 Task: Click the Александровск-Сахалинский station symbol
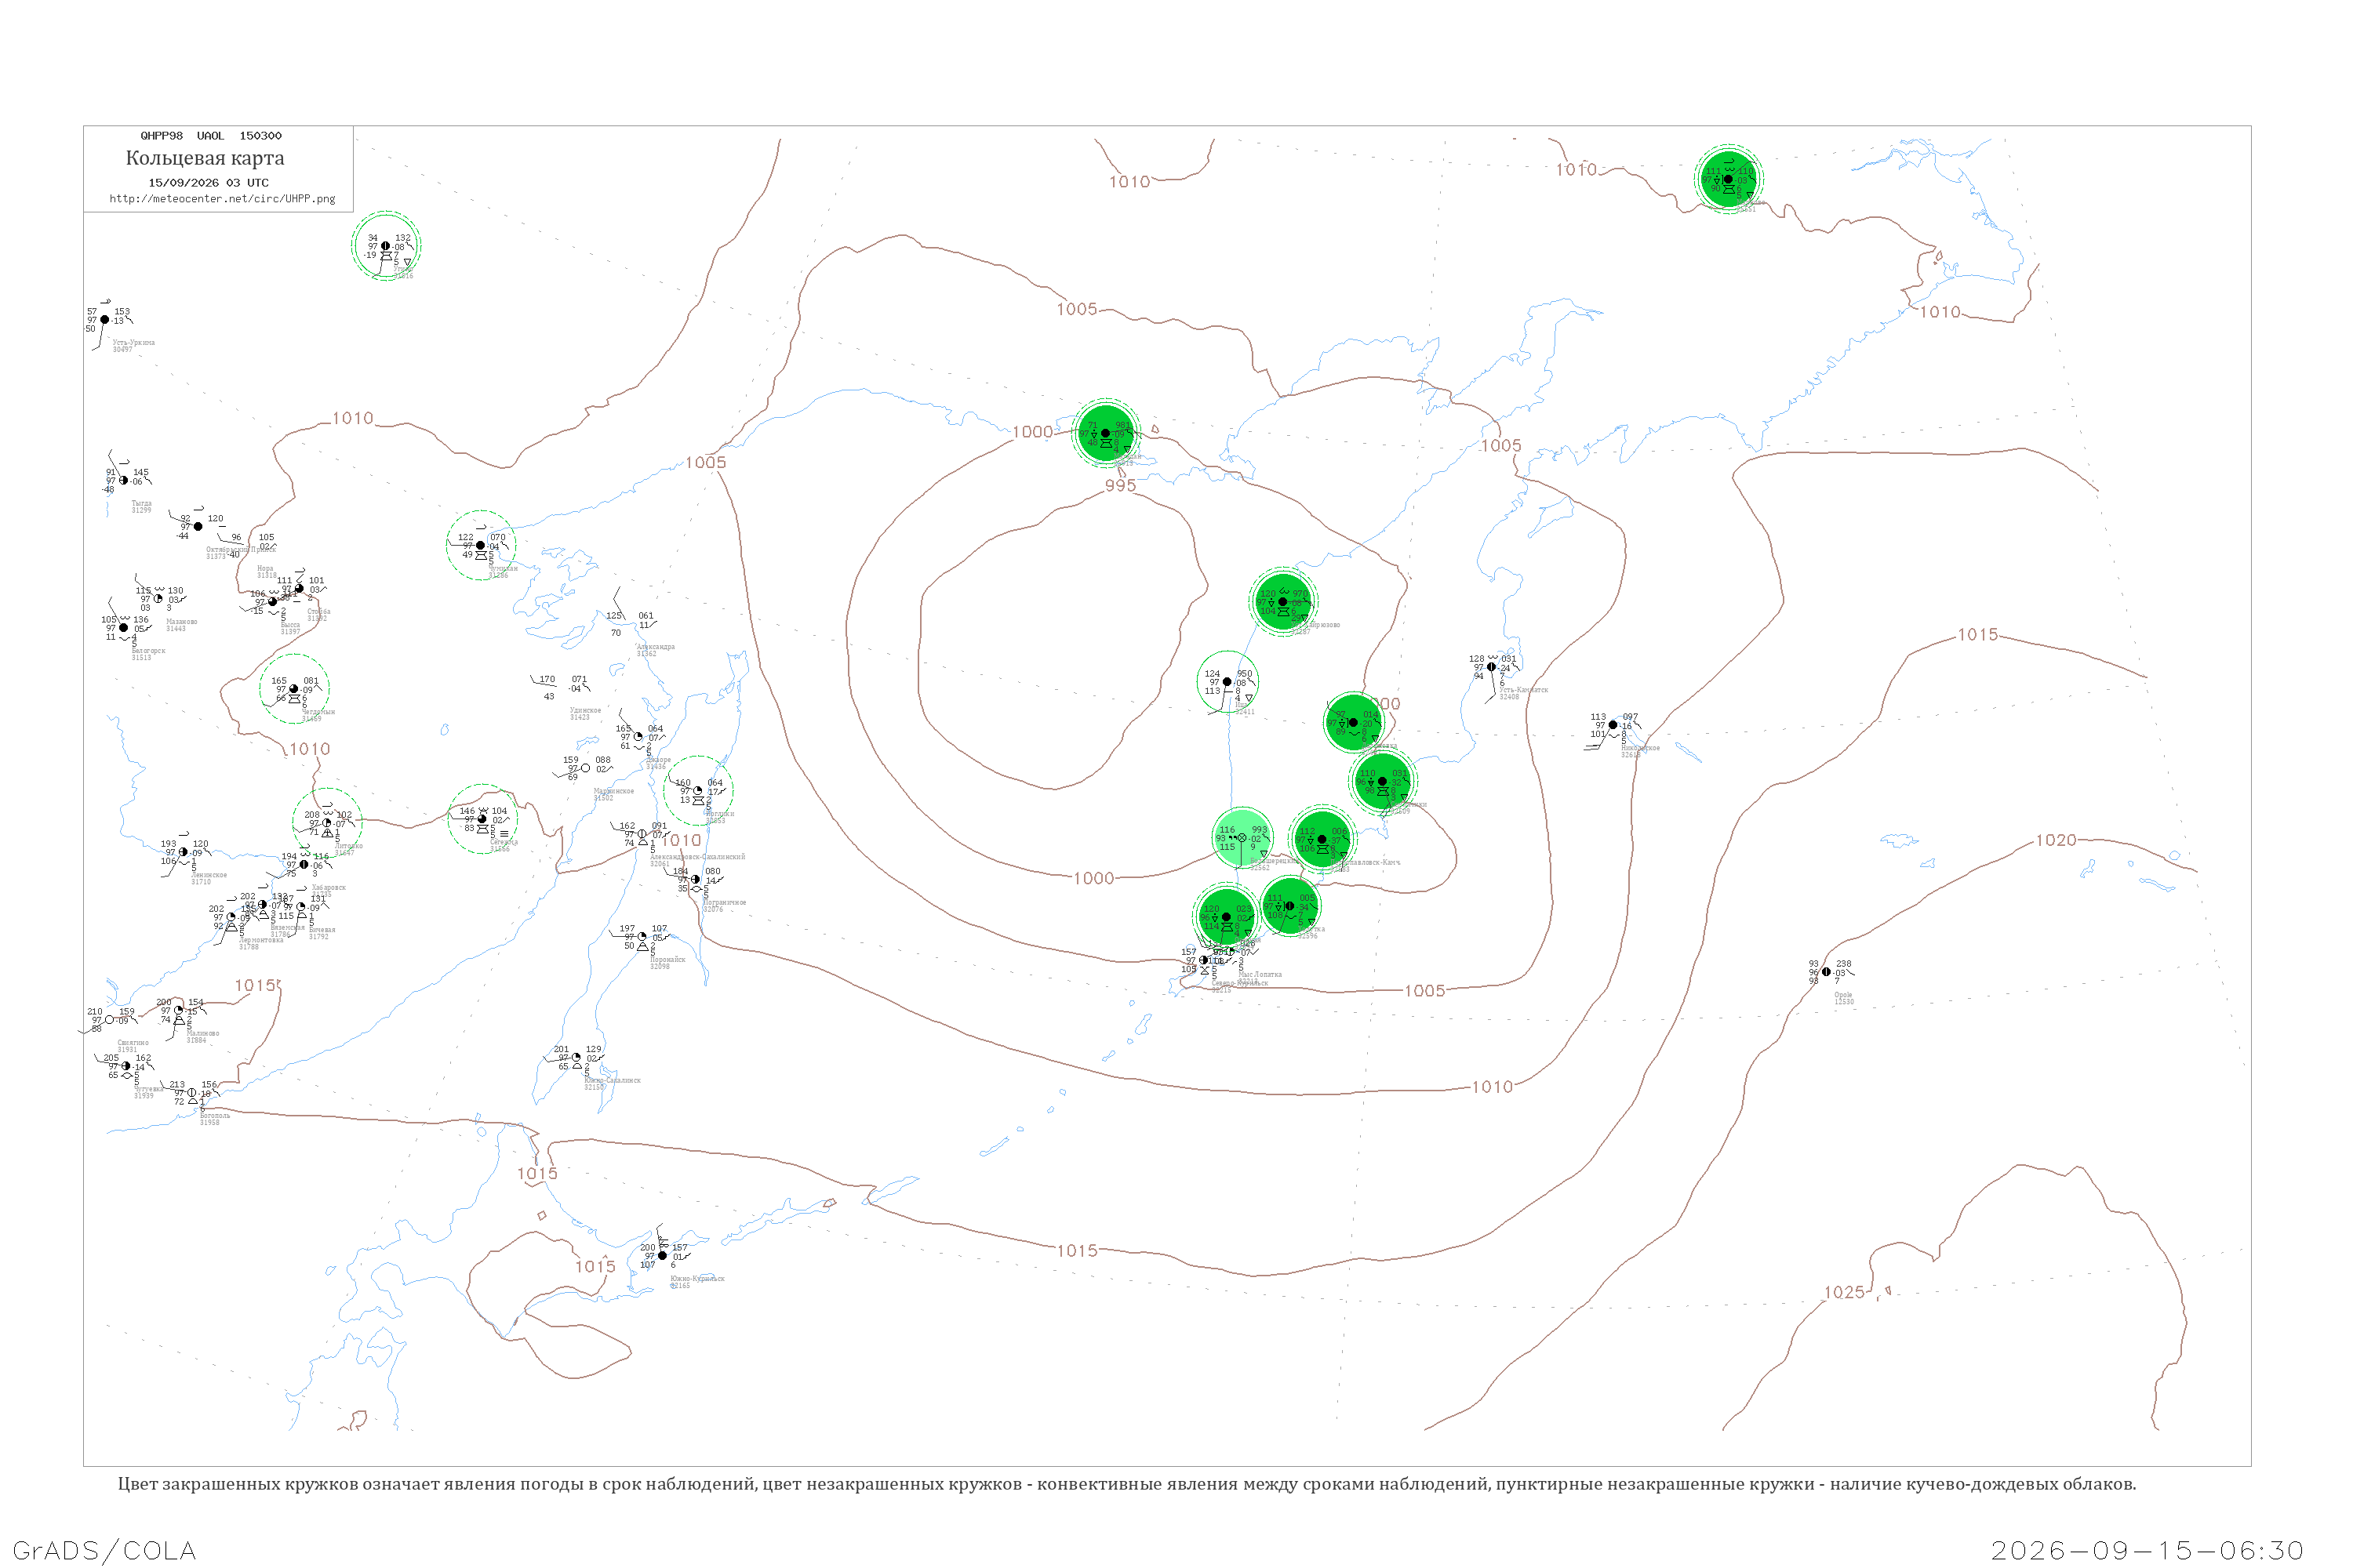[x=642, y=834]
